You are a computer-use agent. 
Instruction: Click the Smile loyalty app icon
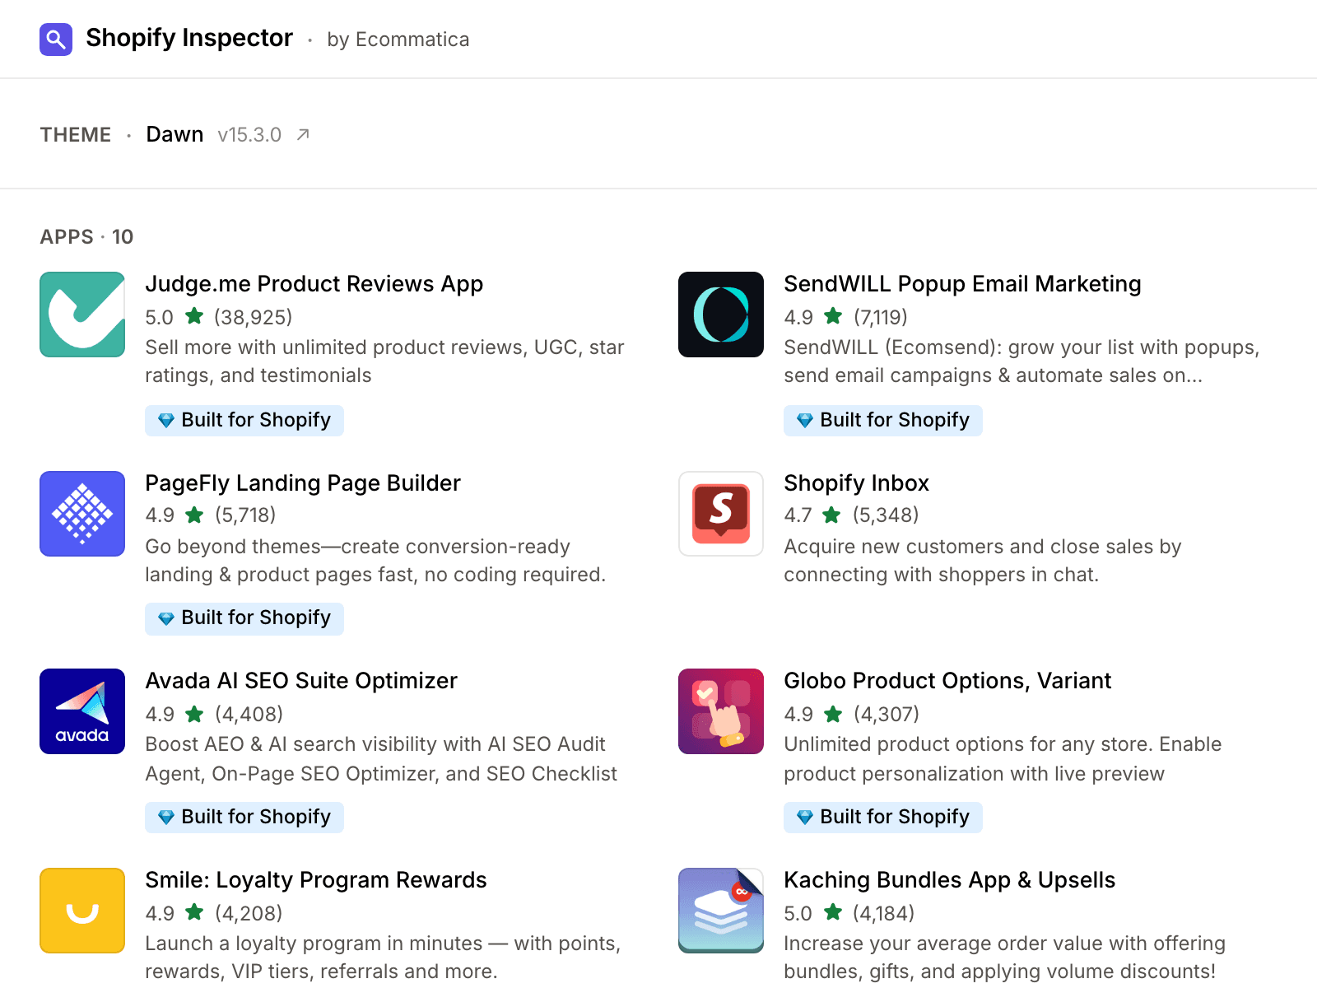tap(82, 911)
